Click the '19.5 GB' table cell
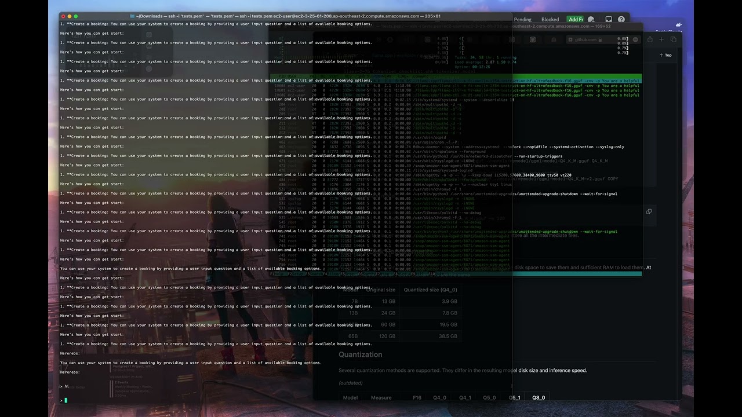Image resolution: width=742 pixels, height=417 pixels. 448,324
